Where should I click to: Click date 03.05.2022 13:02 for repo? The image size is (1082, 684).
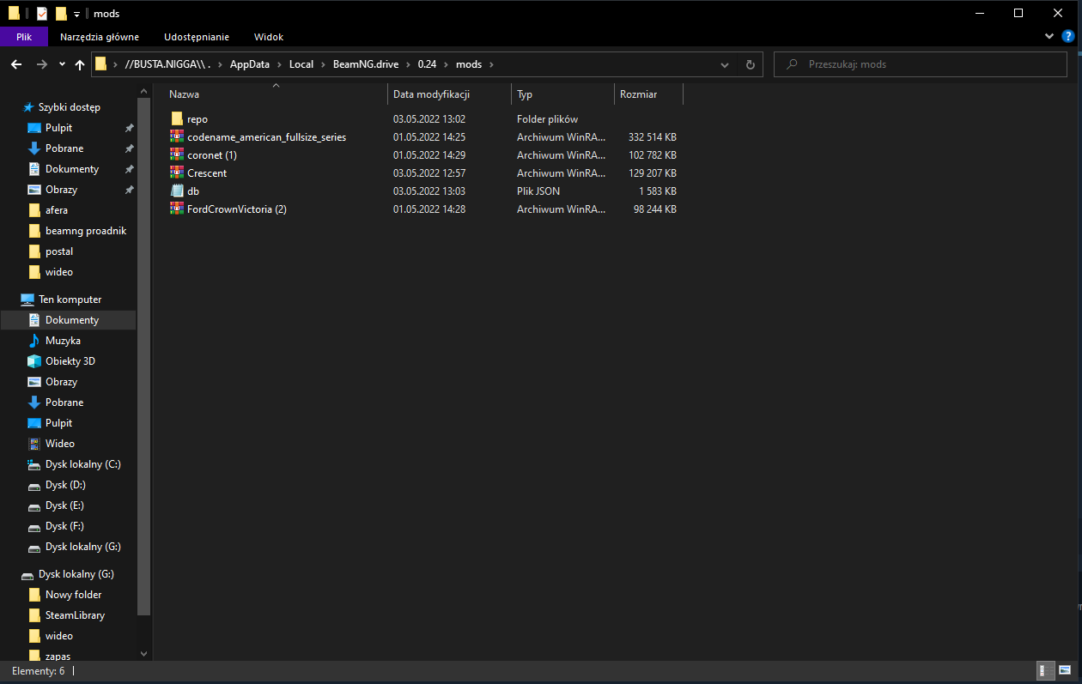point(429,119)
